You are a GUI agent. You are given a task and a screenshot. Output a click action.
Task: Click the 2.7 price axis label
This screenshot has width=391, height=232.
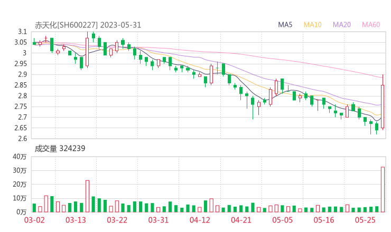point(22,117)
